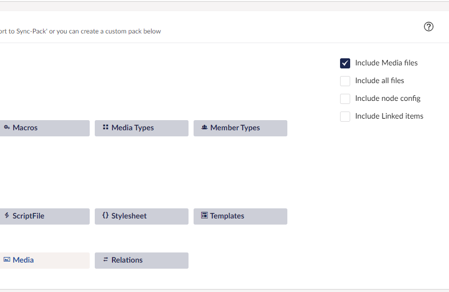The height and width of the screenshot is (292, 449).
Task: Select the Media Types button
Action: 141,128
